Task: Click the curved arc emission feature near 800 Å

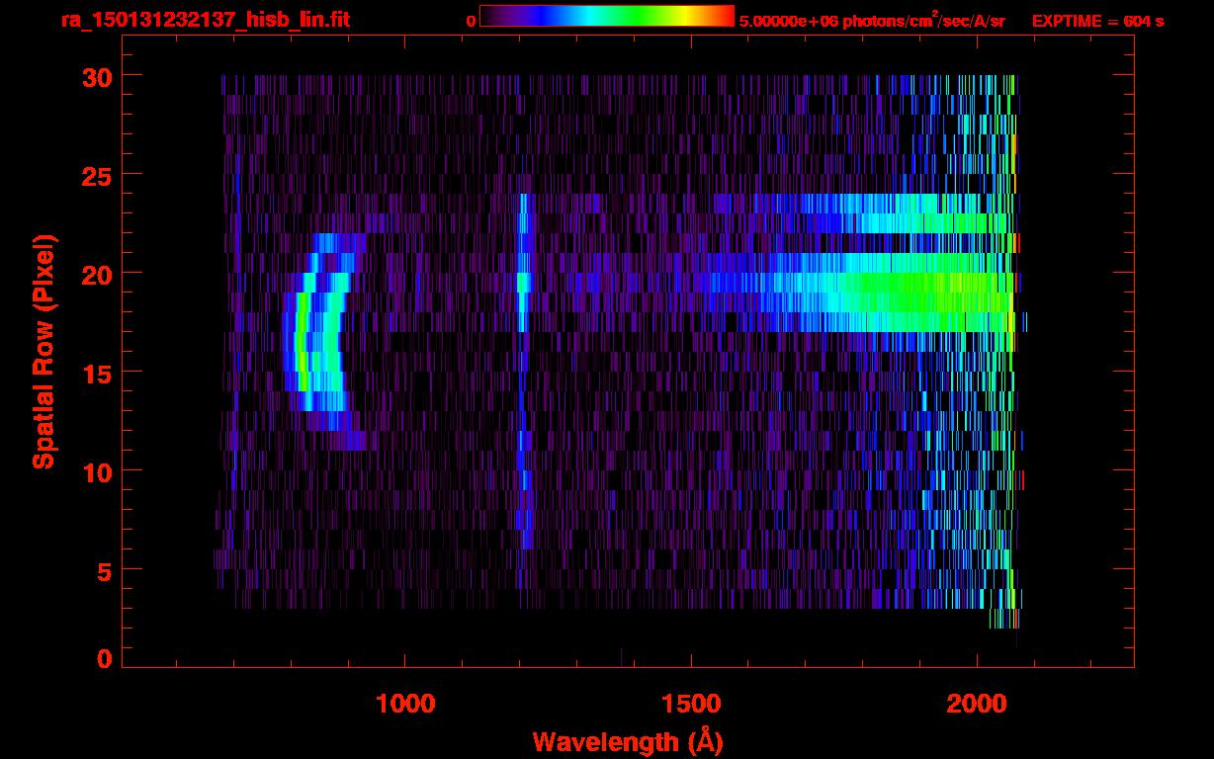Action: pos(324,341)
